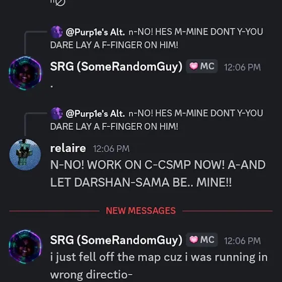Screen dimensions: 282x282
Task: Tap the SRG (SomeRandomGuy) name above the dot message
Action: (x=116, y=66)
